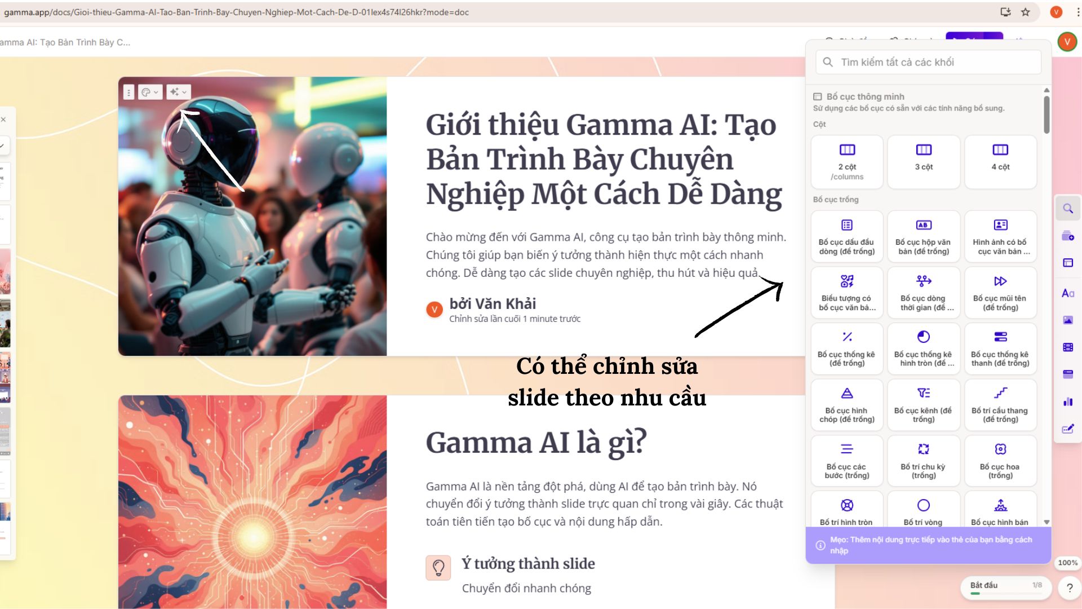The width and height of the screenshot is (1082, 609).
Task: Choose Bố cục dấu đầu dòng layout
Action: 847,236
